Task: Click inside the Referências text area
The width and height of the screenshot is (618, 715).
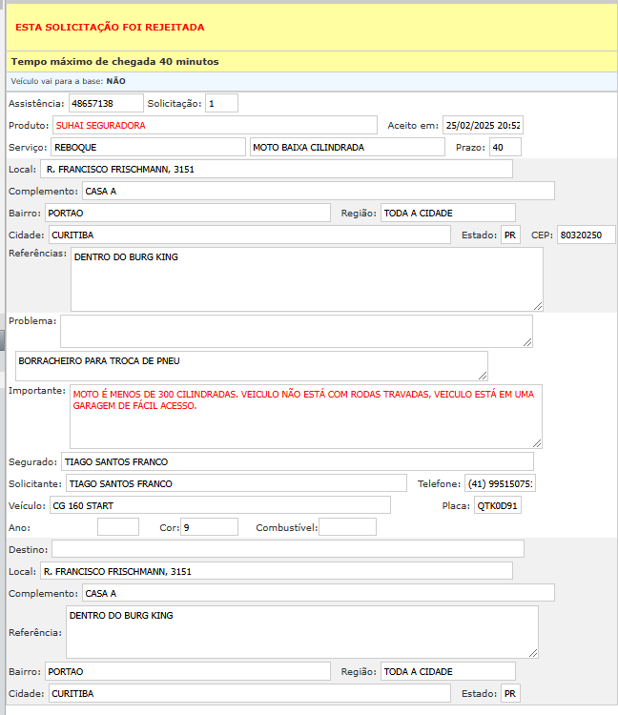Action: [x=306, y=279]
